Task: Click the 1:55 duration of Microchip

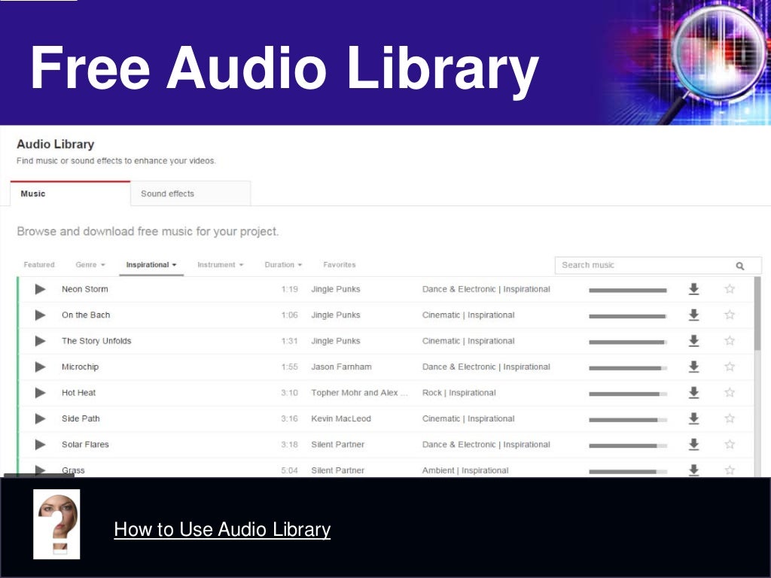Action: point(290,367)
